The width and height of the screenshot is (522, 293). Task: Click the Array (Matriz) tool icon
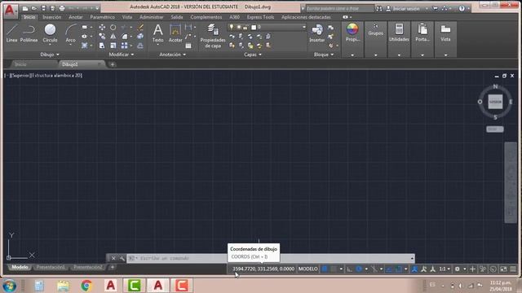[124, 46]
